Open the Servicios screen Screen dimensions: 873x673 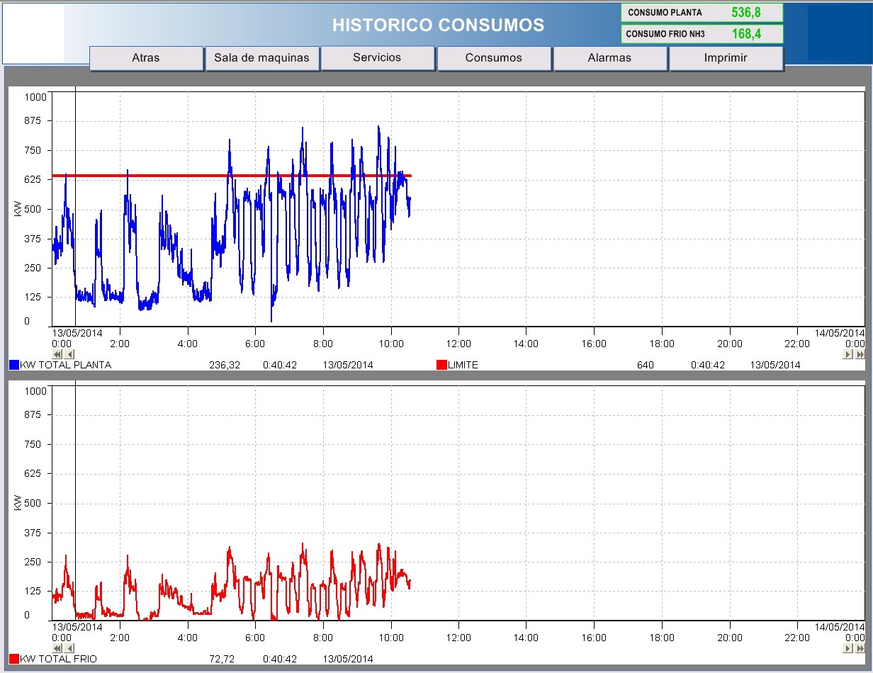coord(377,58)
